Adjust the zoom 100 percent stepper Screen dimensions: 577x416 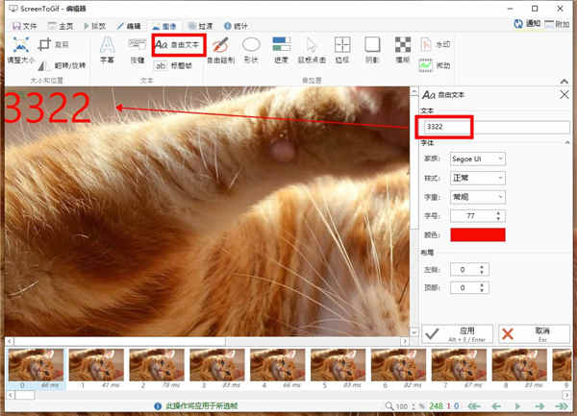(x=414, y=406)
